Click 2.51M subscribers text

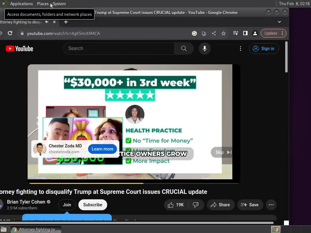tap(22, 208)
